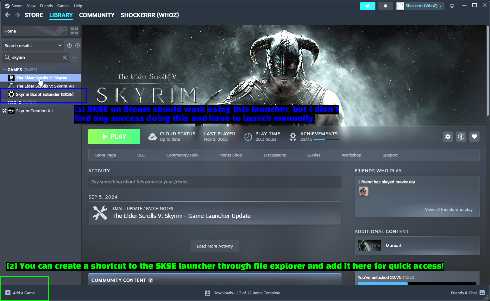
Task: Open community content help question mark
Action: [x=151, y=280]
